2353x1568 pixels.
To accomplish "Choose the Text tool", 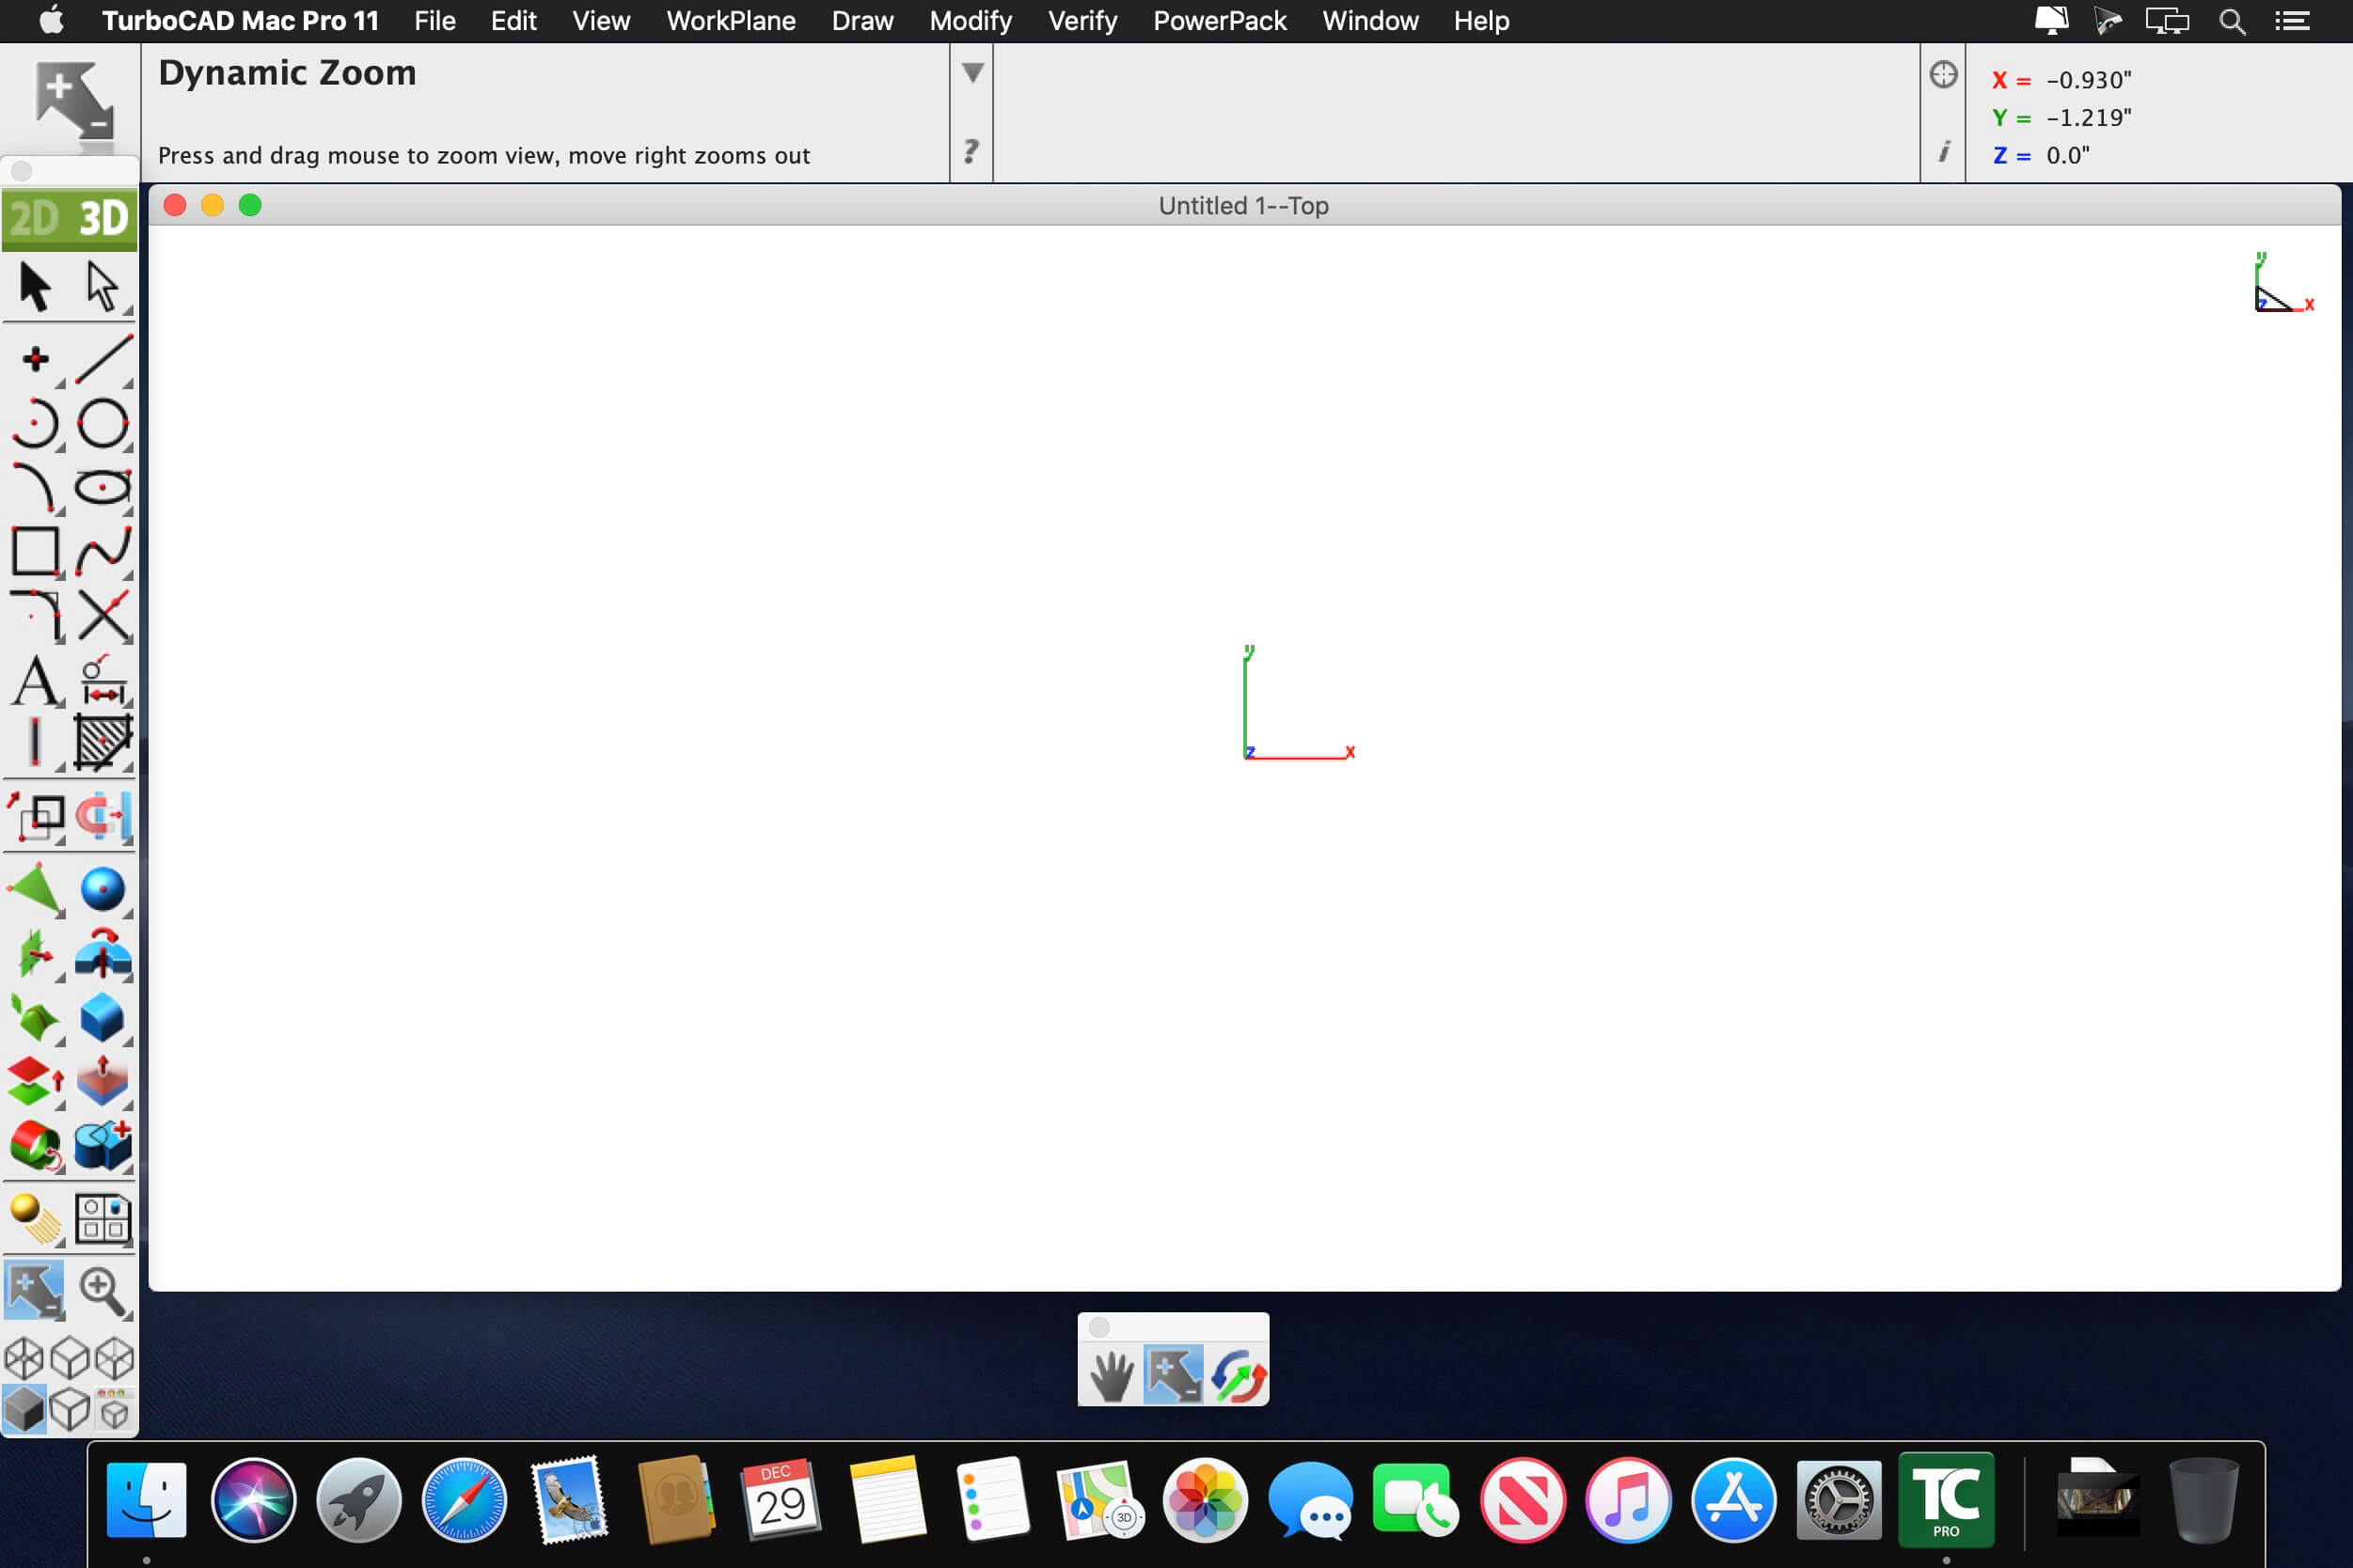I will tap(37, 682).
